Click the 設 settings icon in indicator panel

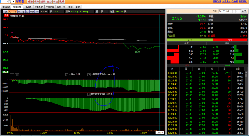(x=17, y=75)
